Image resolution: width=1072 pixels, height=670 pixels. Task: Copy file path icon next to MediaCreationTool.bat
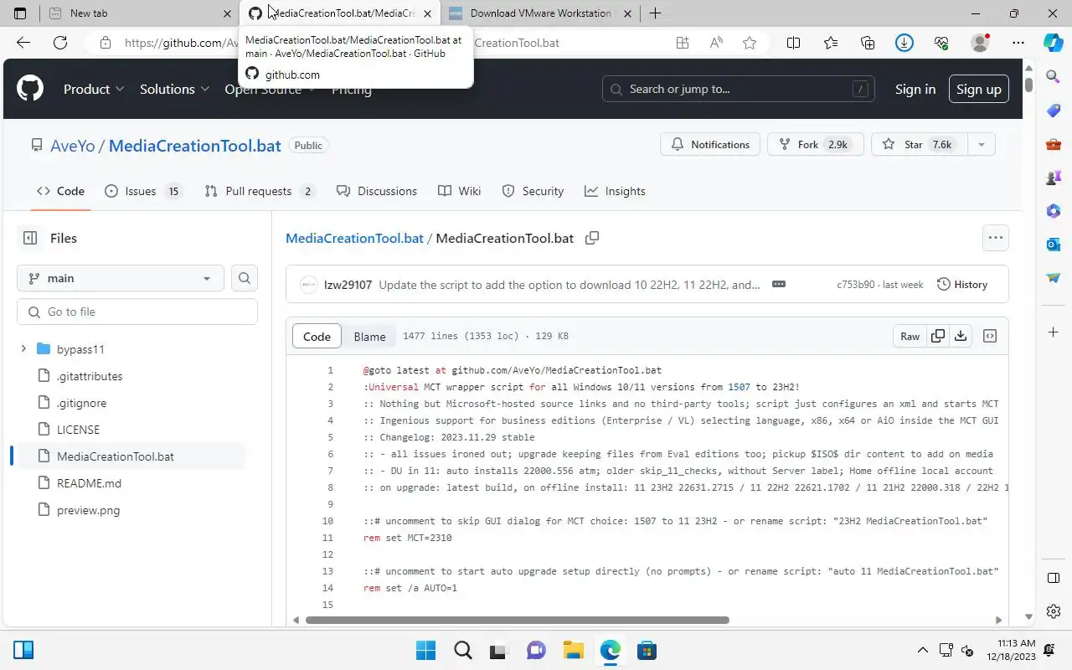click(592, 238)
